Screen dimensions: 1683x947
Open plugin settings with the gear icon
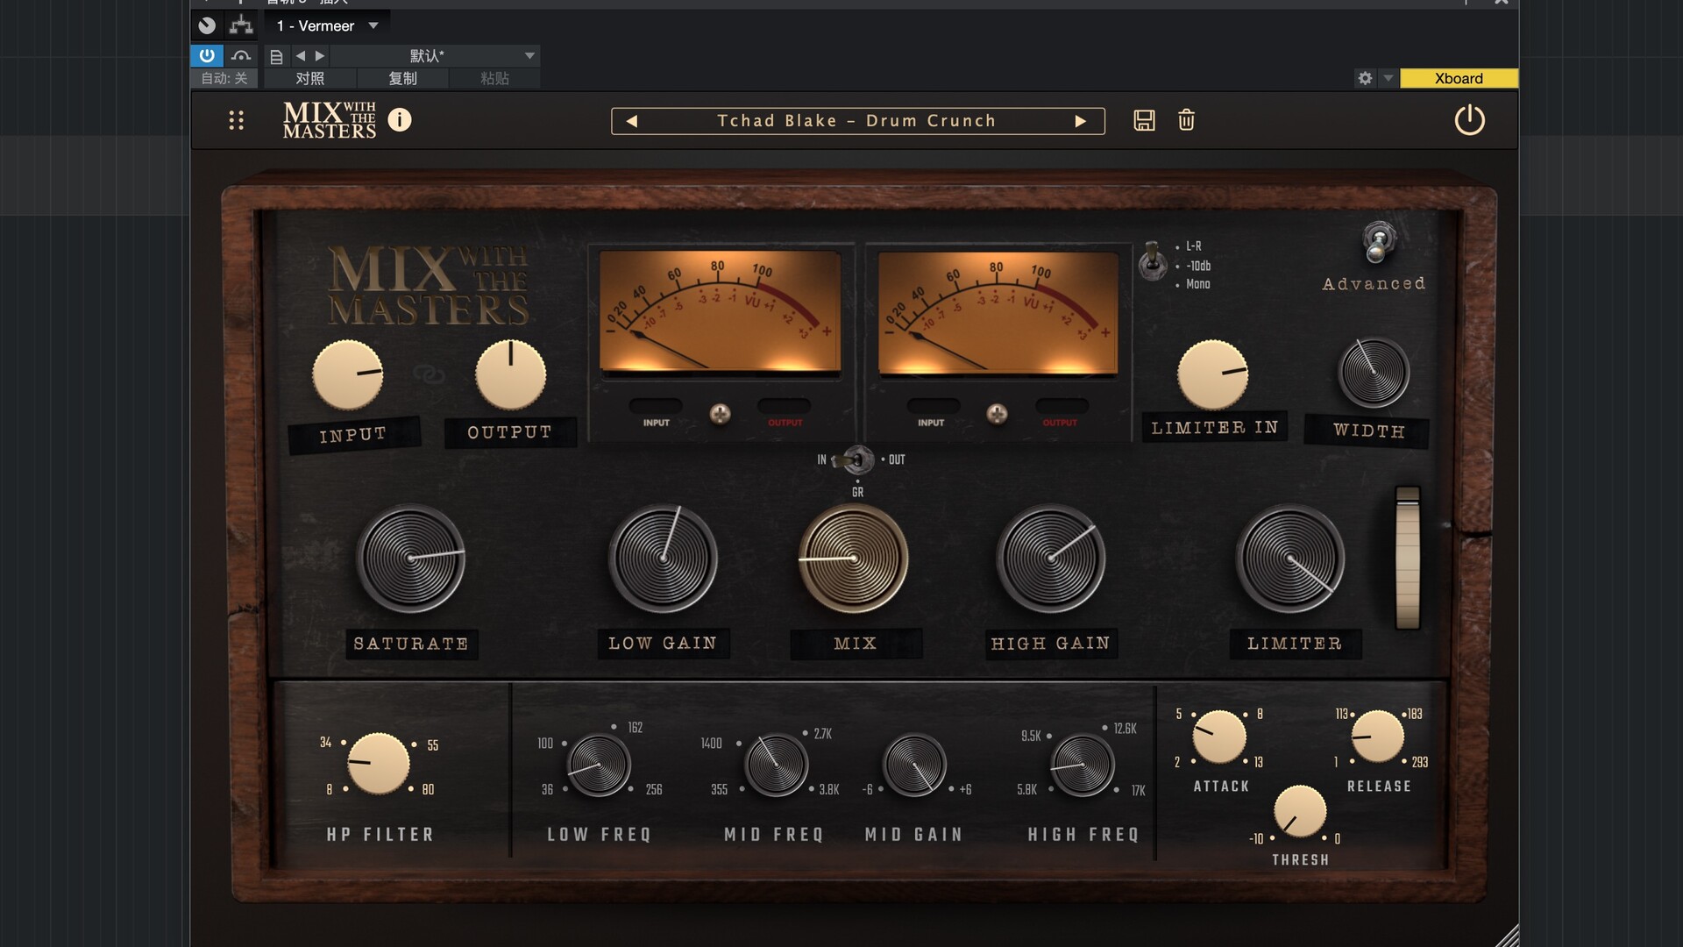[x=1364, y=78]
